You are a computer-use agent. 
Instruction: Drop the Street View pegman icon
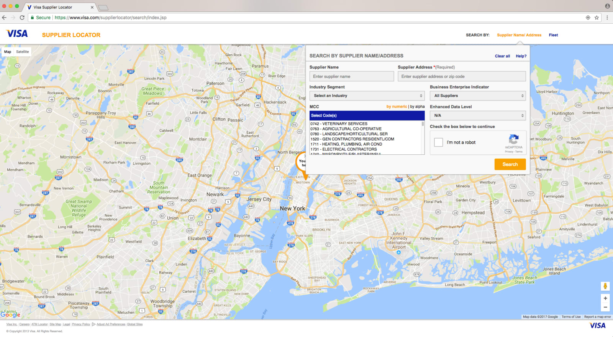(x=605, y=286)
